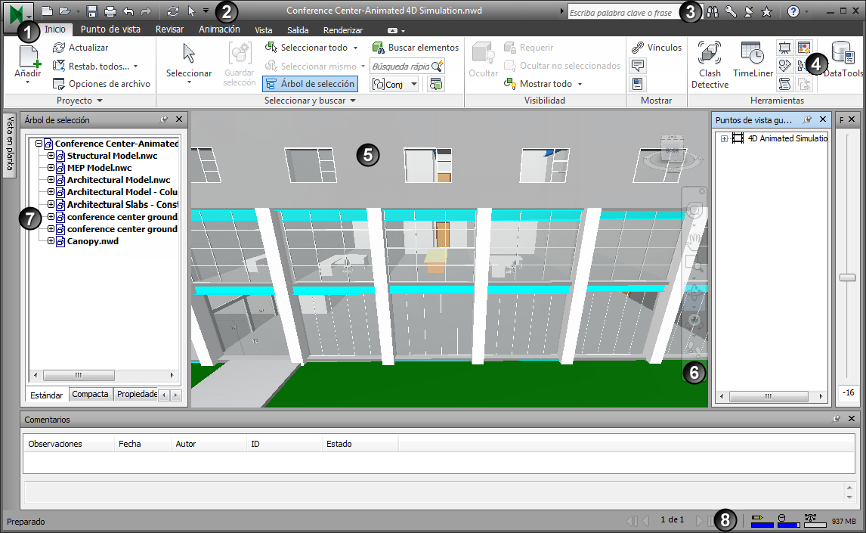Click the Presenter easel icon in Herramientas
This screenshot has height=533, width=866.
pos(784,48)
